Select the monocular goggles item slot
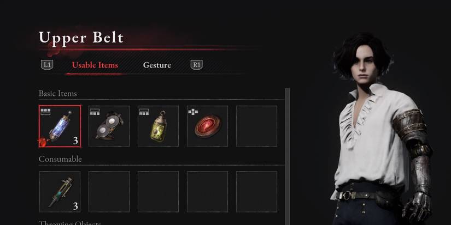The width and height of the screenshot is (451, 225). pos(109,126)
